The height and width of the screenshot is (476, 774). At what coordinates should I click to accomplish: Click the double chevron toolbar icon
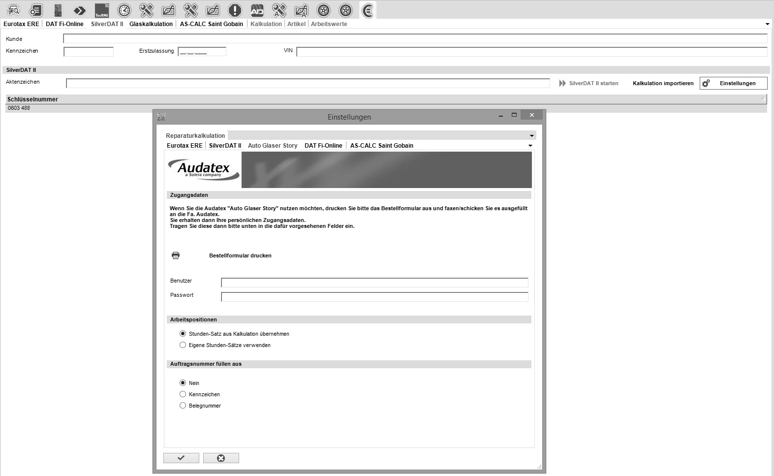click(x=80, y=10)
